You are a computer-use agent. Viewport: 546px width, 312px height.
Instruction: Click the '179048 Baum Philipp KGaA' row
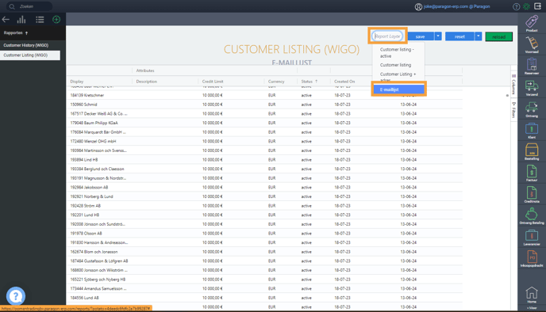point(264,123)
